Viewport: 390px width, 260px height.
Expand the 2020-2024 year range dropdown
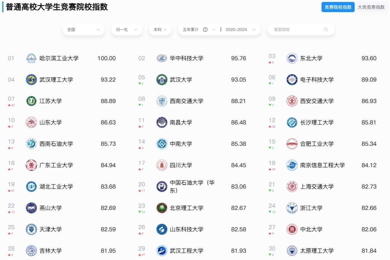[241, 30]
